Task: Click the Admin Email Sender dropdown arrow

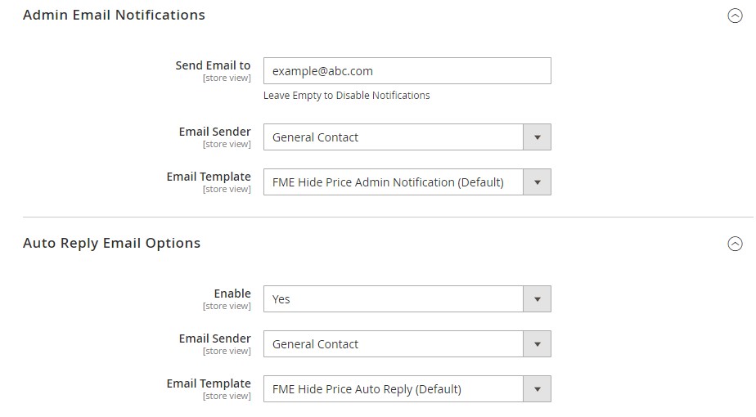Action: [537, 137]
